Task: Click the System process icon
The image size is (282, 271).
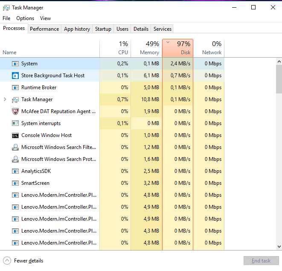Action: click(x=15, y=64)
